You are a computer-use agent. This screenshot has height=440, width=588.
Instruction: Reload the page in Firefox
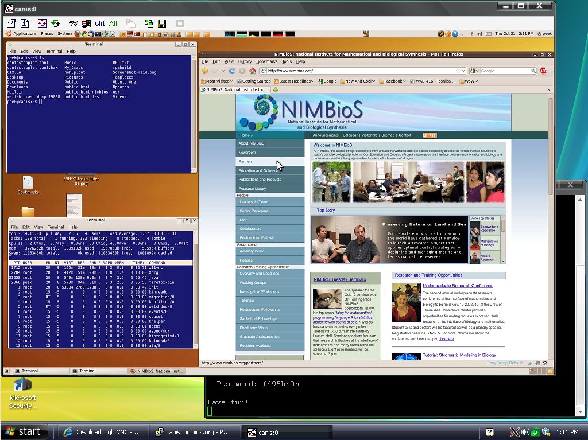232,71
